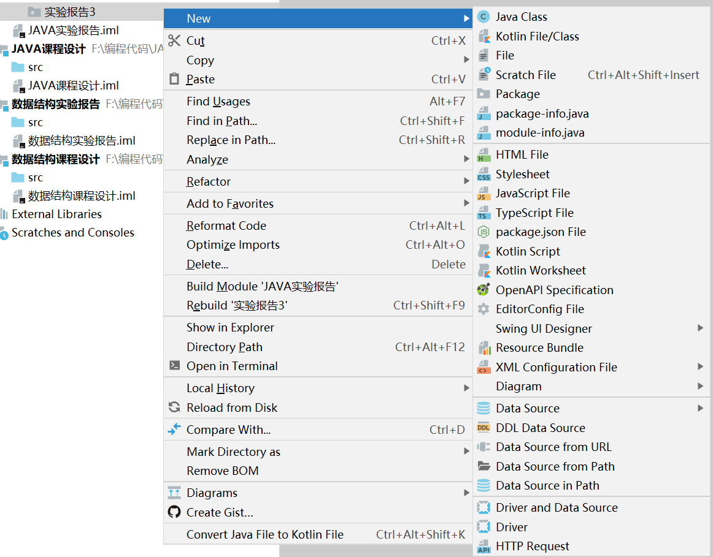This screenshot has height=557, width=713.
Task: Click the EditorConfig gear icon
Action: [484, 309]
